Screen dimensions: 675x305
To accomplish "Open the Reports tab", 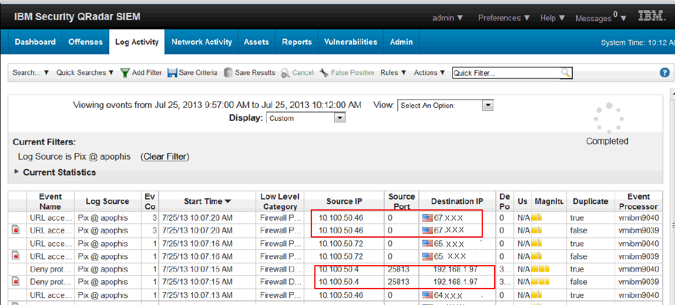I will pyautogui.click(x=297, y=42).
